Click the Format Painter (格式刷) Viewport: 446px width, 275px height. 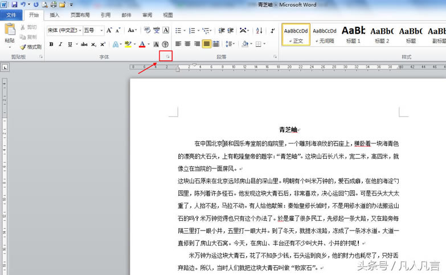pyautogui.click(x=31, y=47)
